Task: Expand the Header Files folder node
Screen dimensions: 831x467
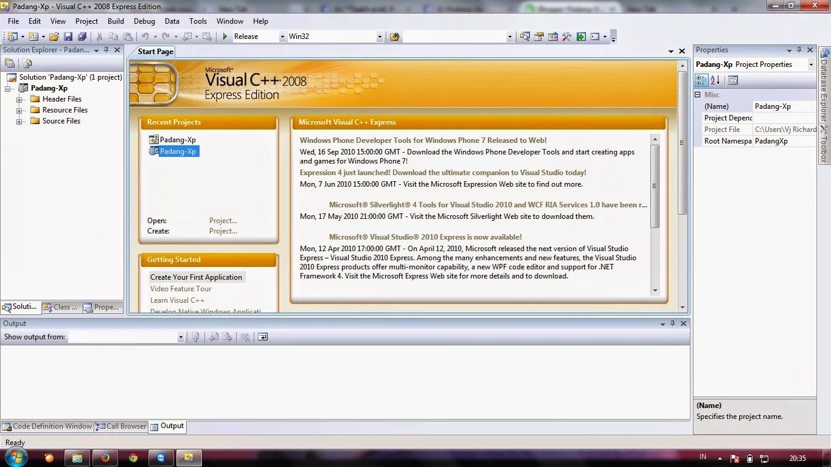Action: click(19, 99)
